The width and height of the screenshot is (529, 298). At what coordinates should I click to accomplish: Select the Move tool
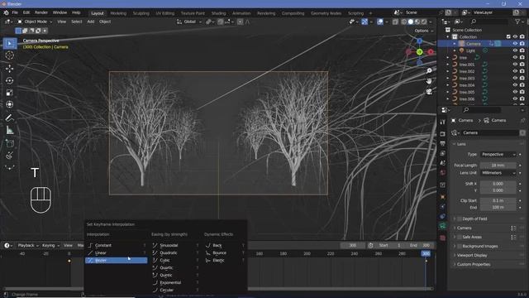9,68
